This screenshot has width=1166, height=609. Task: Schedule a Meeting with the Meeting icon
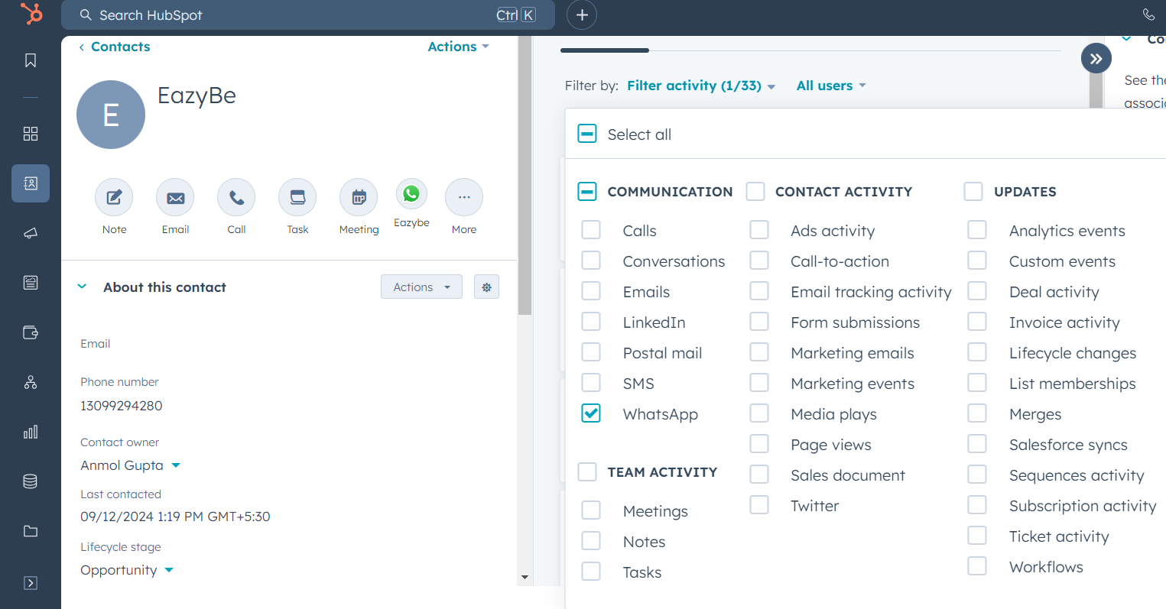(x=359, y=198)
